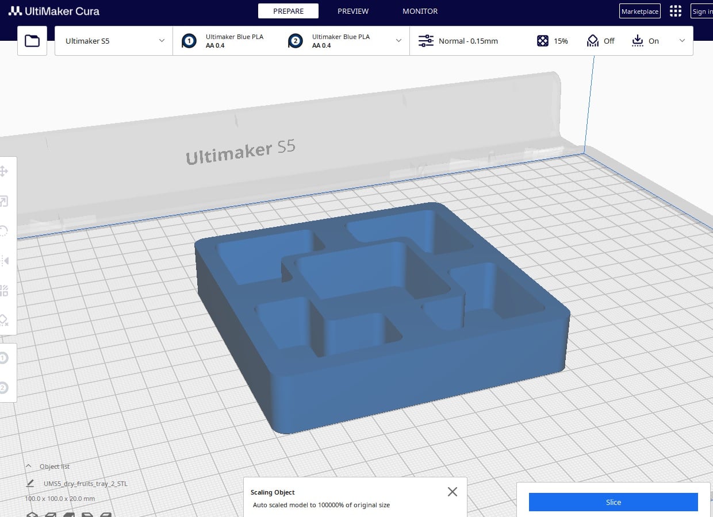Close the Scaling Object notification
Image resolution: width=713 pixels, height=517 pixels.
pyautogui.click(x=453, y=492)
